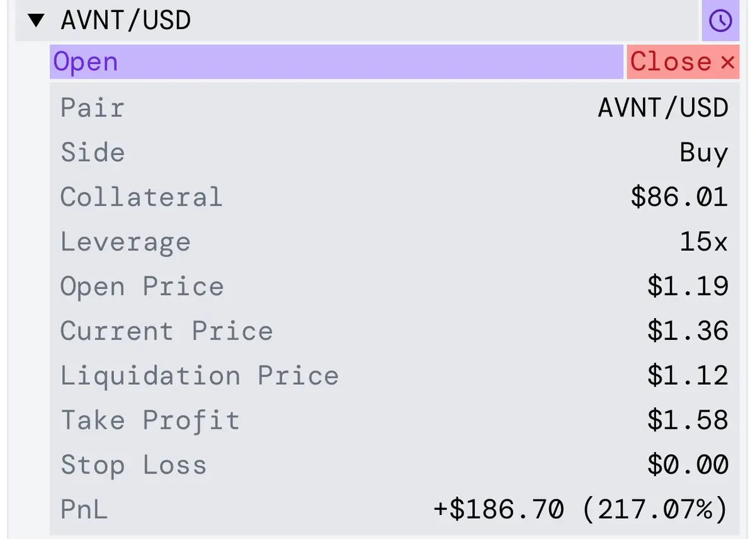Close the open AVNT/USD position
The height and width of the screenshot is (539, 755).
[683, 62]
